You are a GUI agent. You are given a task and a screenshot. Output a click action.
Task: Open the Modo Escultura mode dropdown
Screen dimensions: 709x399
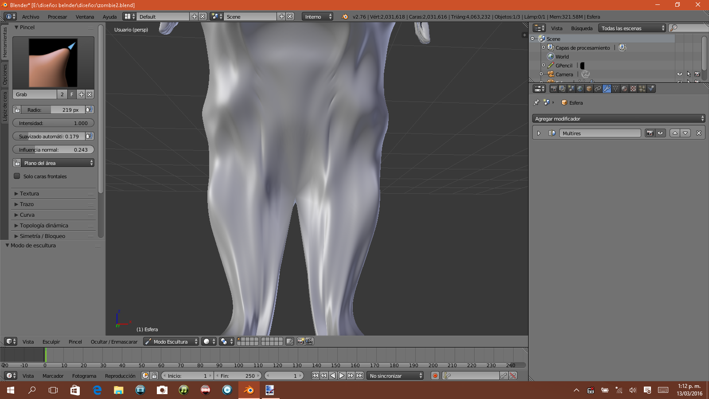coord(171,341)
